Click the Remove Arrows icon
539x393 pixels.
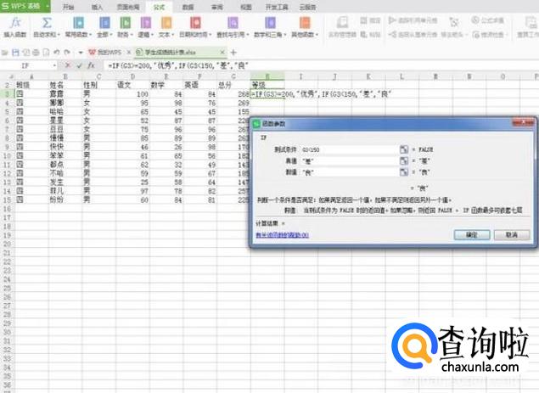click(454, 22)
